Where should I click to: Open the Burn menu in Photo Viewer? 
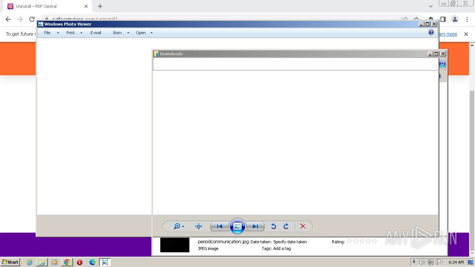(117, 33)
